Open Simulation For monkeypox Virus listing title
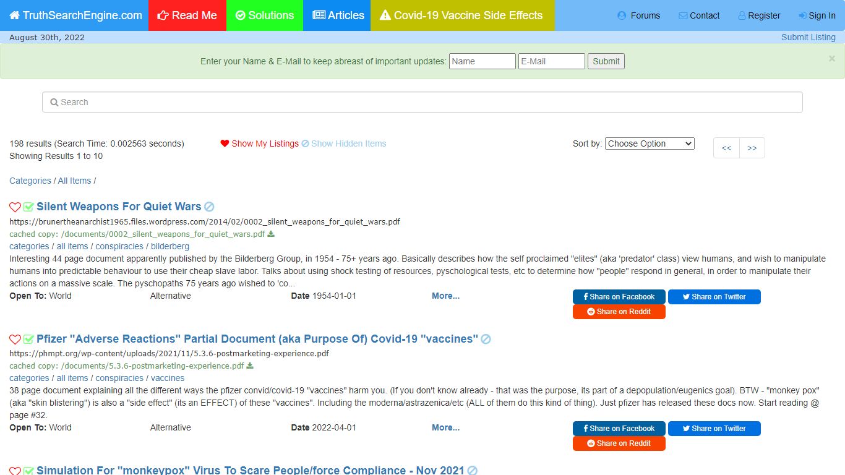Viewport: 845px width, 475px height. click(251, 470)
